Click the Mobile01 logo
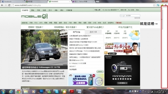 tap(34, 16)
